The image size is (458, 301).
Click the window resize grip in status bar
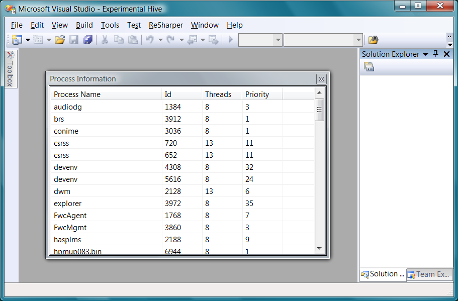[x=450, y=292]
